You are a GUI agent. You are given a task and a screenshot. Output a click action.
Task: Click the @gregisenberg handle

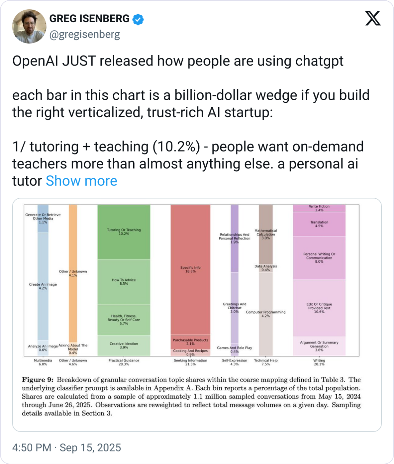[85, 35]
